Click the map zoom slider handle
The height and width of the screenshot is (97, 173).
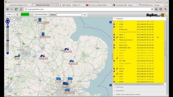(8, 40)
